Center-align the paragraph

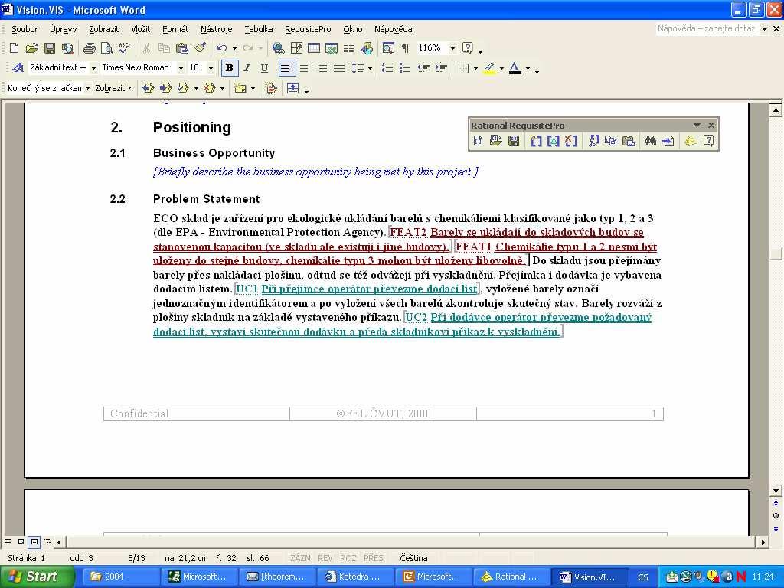pyautogui.click(x=304, y=68)
